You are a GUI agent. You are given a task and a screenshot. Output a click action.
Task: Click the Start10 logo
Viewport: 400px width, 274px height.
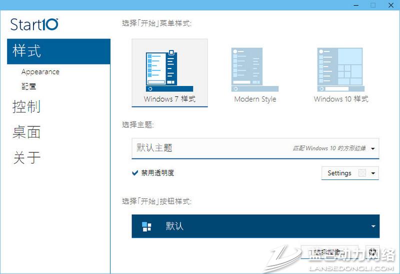34,24
